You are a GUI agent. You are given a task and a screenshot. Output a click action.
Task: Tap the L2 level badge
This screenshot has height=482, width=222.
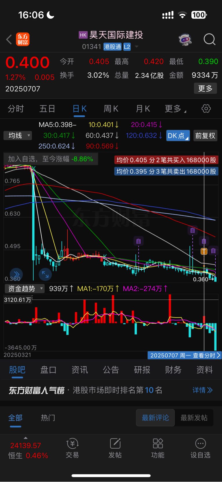(x=127, y=47)
